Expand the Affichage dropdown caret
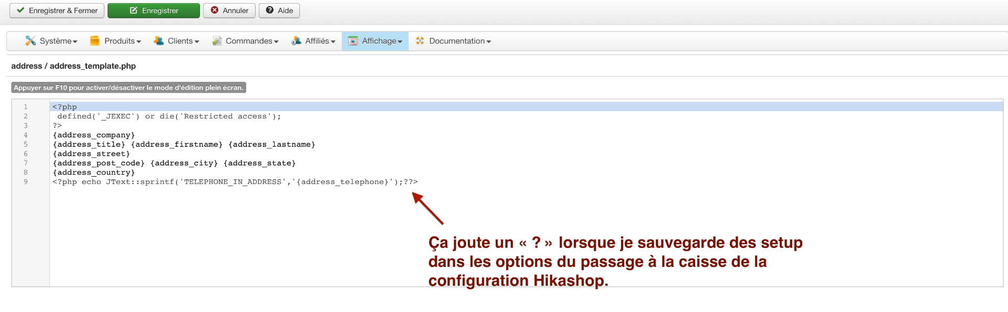The height and width of the screenshot is (312, 1008). [x=400, y=42]
